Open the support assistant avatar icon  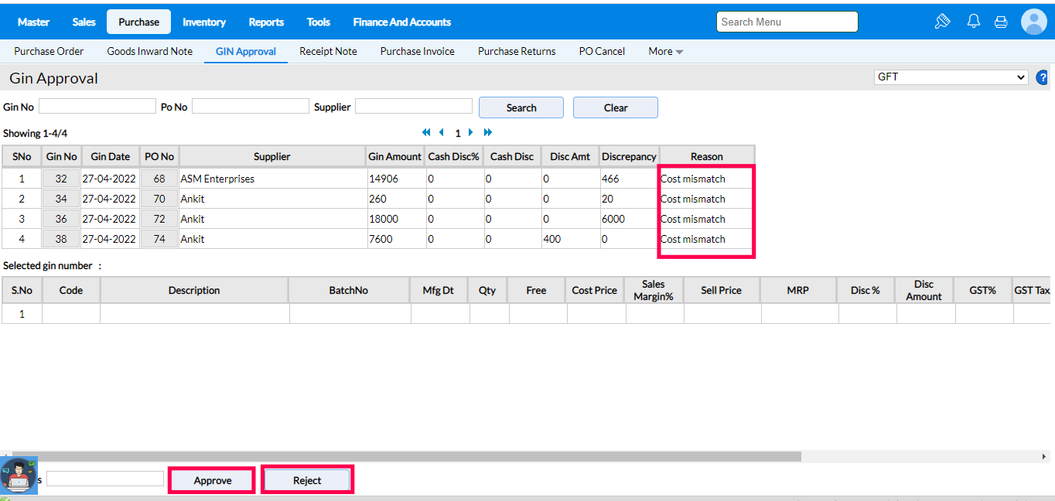pyautogui.click(x=19, y=475)
